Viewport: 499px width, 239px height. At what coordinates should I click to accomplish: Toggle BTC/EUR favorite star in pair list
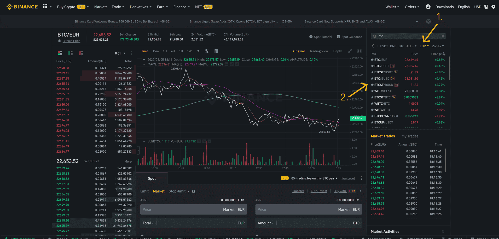point(372,60)
